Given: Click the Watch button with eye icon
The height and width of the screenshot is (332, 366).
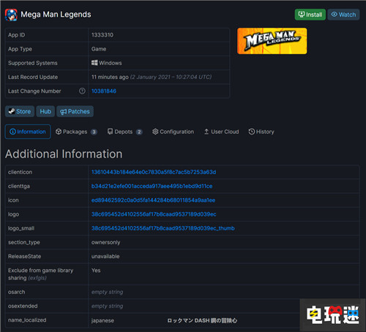Looking at the screenshot, I should pos(343,15).
